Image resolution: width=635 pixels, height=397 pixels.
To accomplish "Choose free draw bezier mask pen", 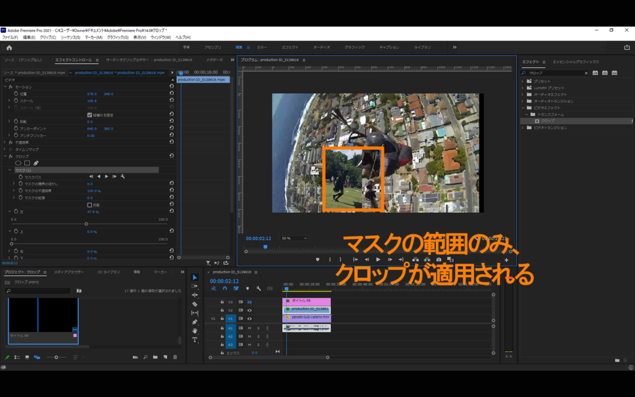I will click(x=36, y=163).
